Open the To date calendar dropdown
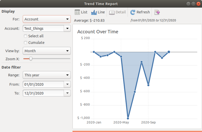Viewport: 202px width, 132px height. click(x=67, y=93)
